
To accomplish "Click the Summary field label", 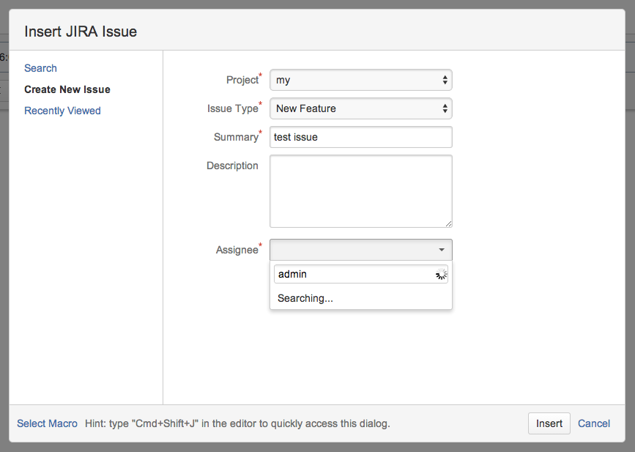I will 236,137.
